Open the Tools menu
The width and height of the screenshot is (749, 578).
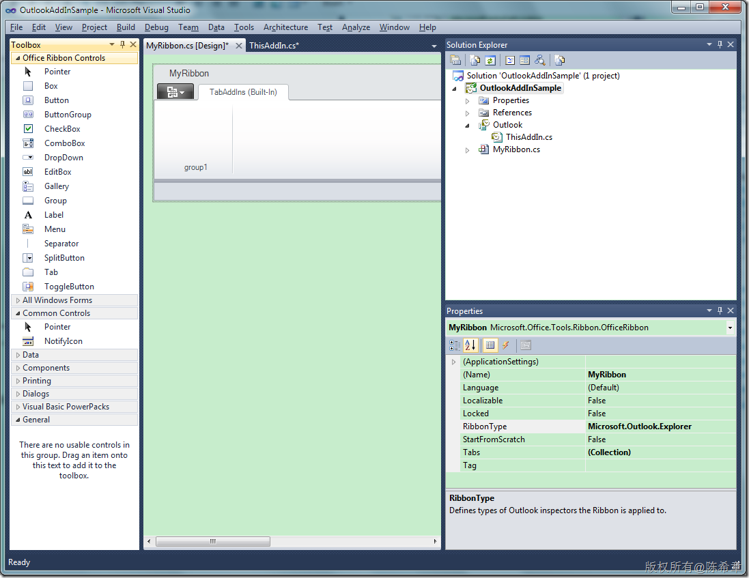[x=244, y=27]
